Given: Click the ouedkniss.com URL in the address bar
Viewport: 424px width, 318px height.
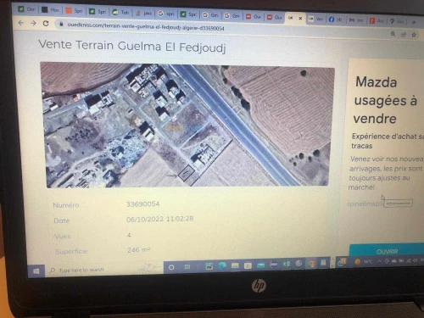Looking at the screenshot, I should [x=146, y=26].
